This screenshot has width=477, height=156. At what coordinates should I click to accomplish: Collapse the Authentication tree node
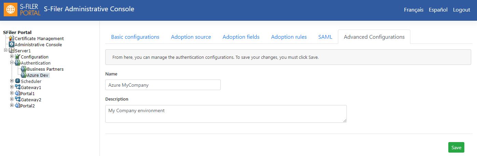point(12,63)
